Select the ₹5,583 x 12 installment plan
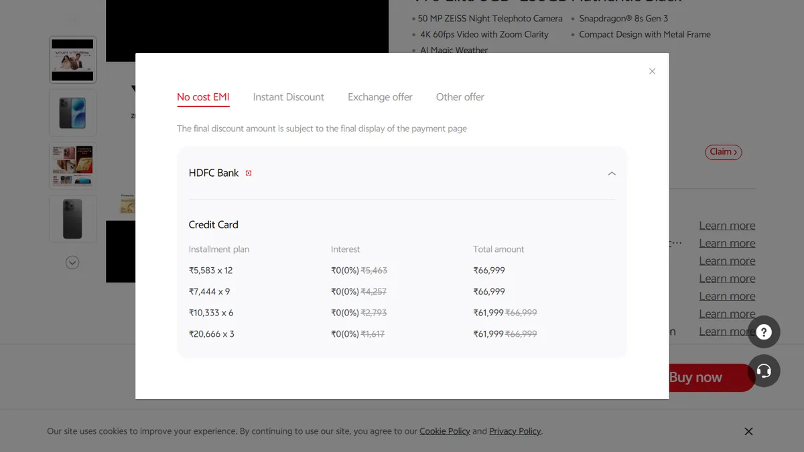 click(x=211, y=271)
